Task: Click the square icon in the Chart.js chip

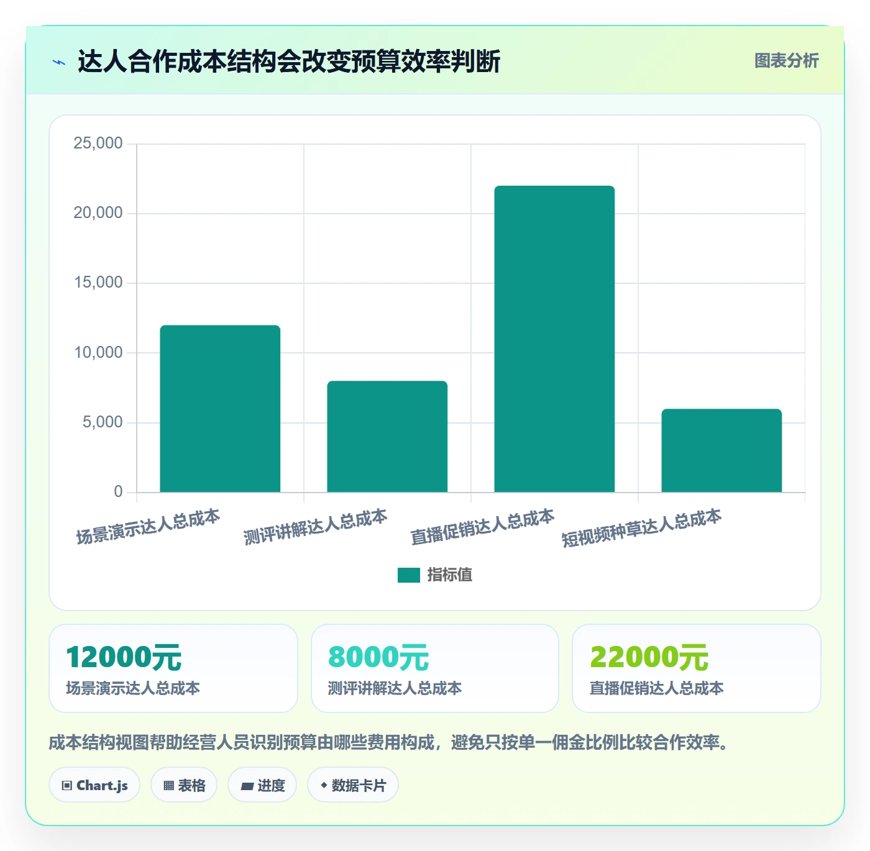Action: [x=67, y=786]
